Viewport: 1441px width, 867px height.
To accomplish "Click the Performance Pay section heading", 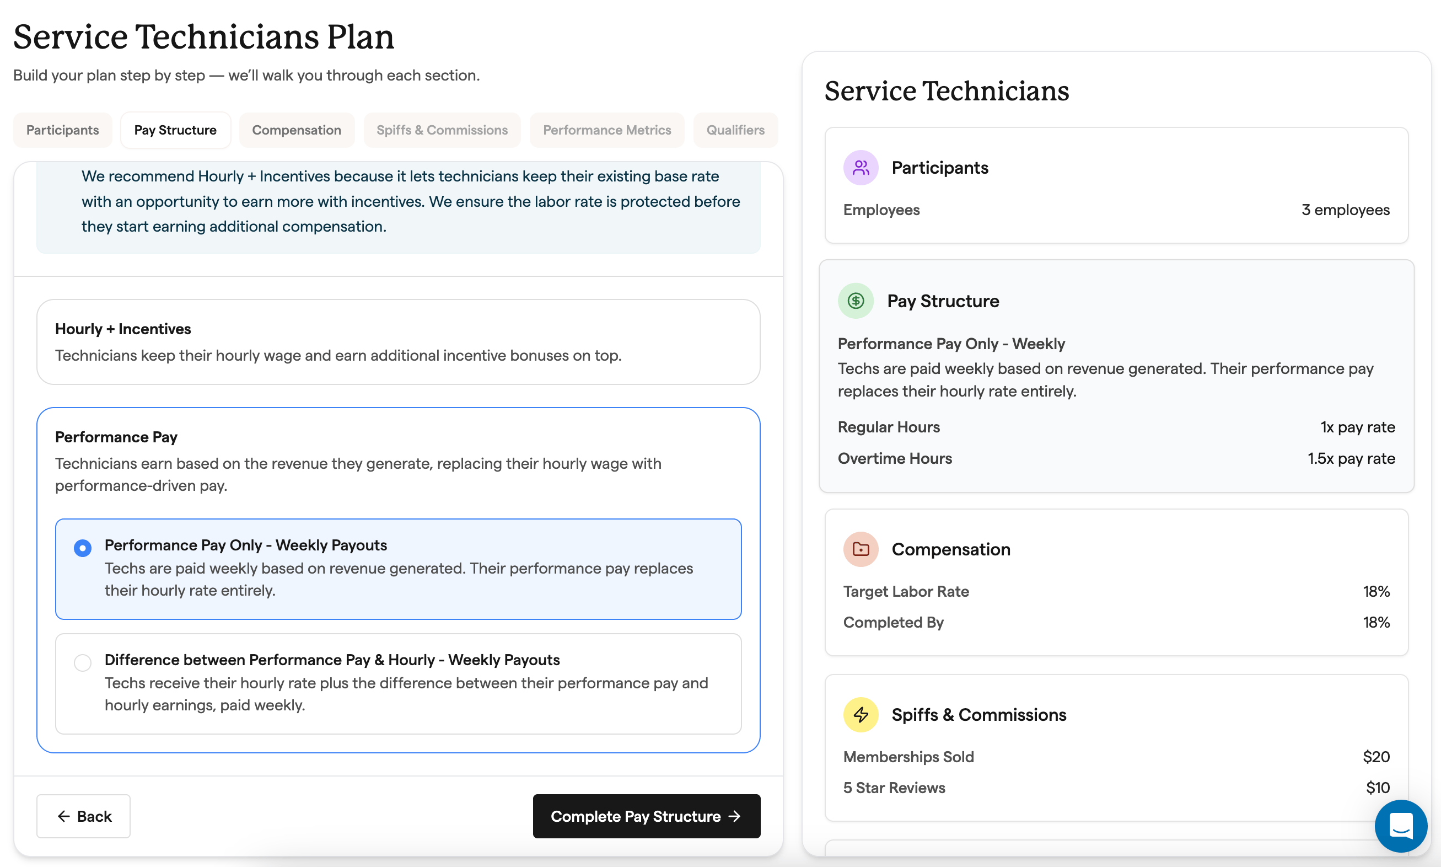I will coord(116,437).
